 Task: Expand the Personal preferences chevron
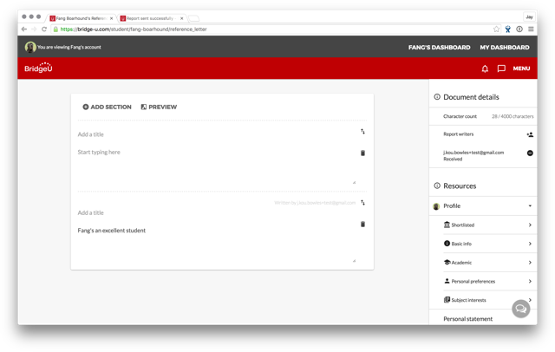click(x=530, y=281)
